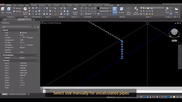Click the navigation bar on viewport right edge
The width and height of the screenshot is (182, 102).
180,57
